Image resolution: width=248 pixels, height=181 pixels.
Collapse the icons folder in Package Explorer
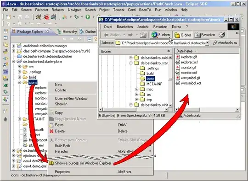pyautogui.click(x=19, y=82)
